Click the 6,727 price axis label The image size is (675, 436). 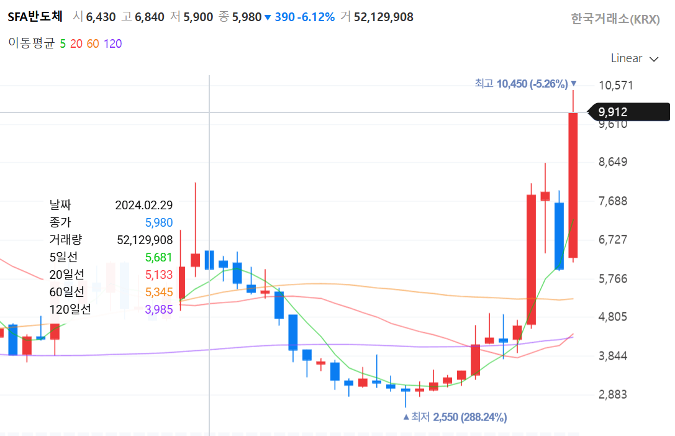point(613,239)
